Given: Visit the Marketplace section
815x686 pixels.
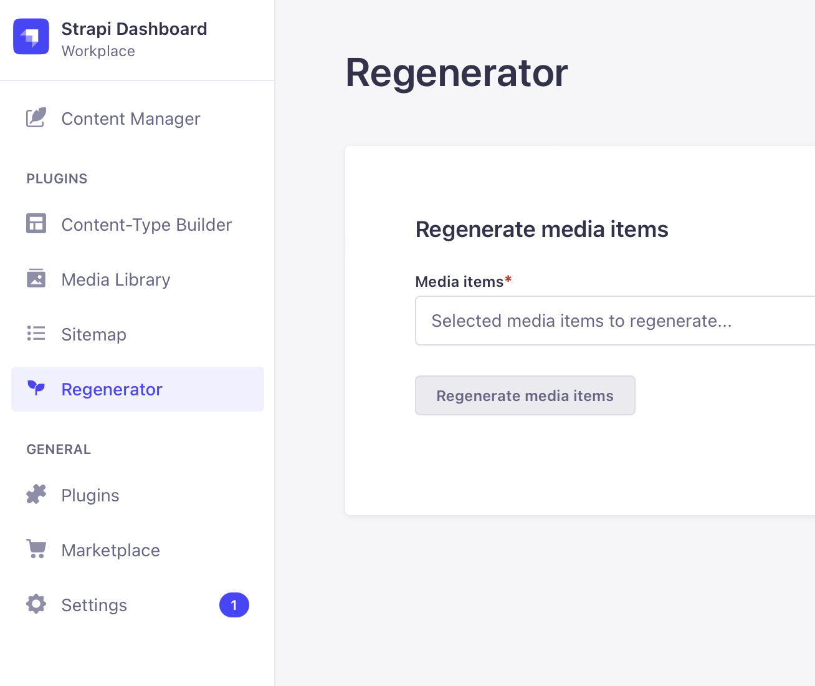Looking at the screenshot, I should [x=111, y=550].
